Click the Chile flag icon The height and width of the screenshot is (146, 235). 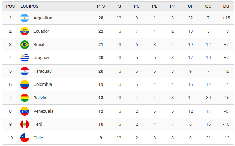coord(25,138)
